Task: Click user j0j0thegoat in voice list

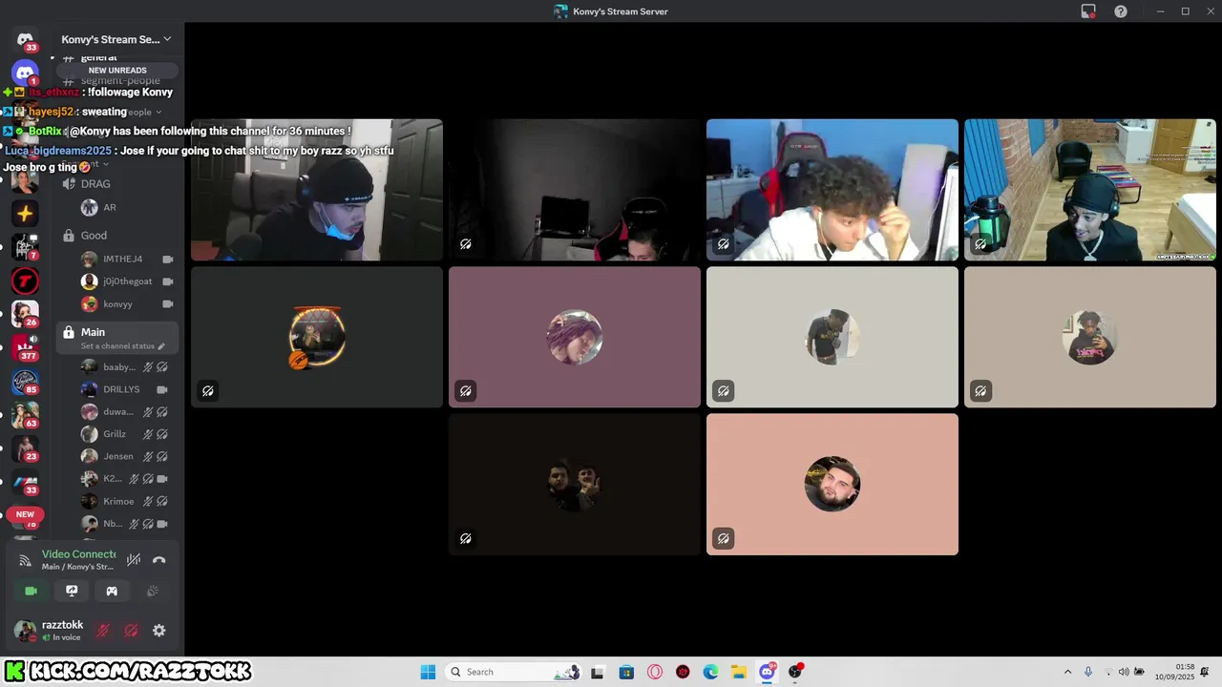Action: click(126, 281)
